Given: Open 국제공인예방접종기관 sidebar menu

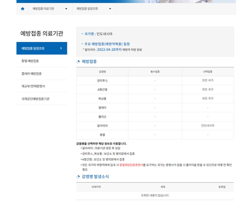Looking at the screenshot, I should coord(42,99).
